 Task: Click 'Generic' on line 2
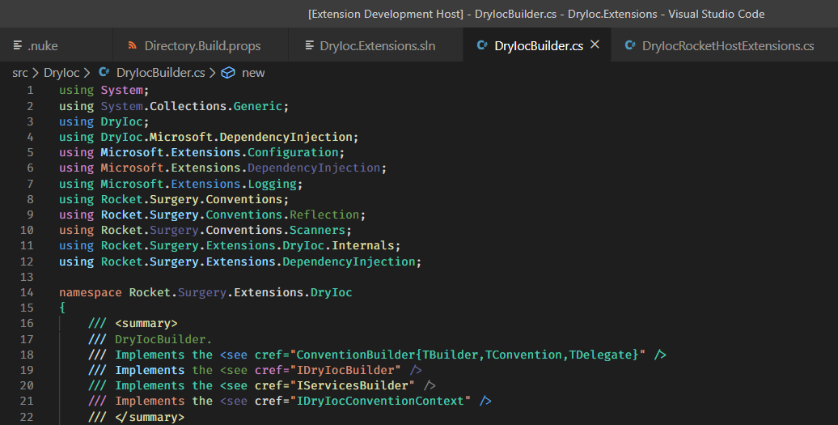point(257,106)
